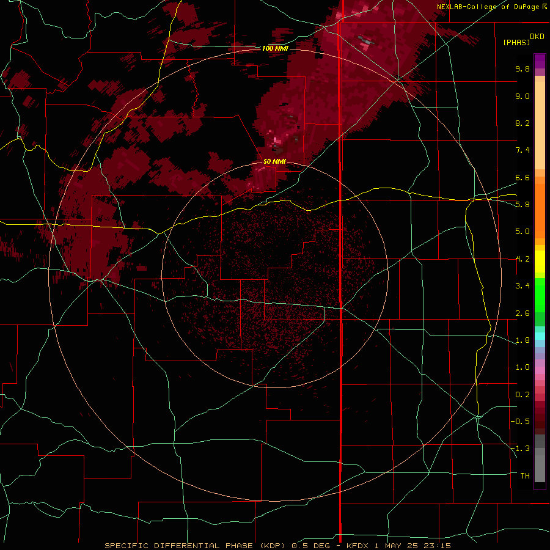Click the 0.2 value on the color scale
Screen dimensions: 550x550
tap(522, 395)
